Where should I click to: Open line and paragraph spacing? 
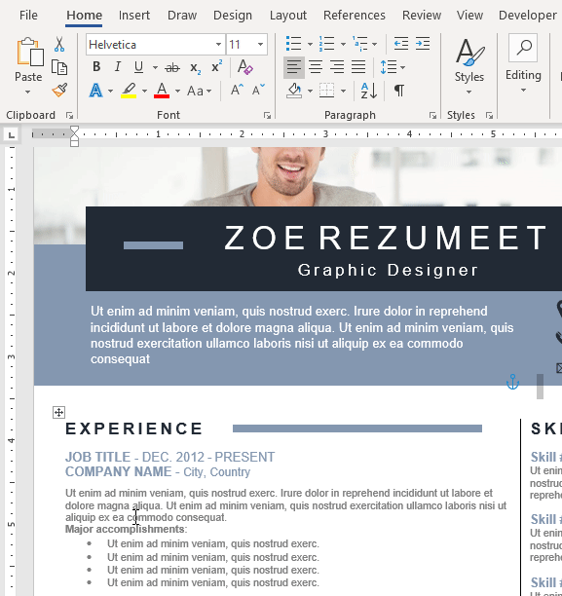tap(389, 67)
